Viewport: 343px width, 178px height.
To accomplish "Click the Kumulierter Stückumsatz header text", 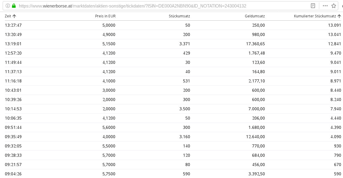I will click(315, 16).
